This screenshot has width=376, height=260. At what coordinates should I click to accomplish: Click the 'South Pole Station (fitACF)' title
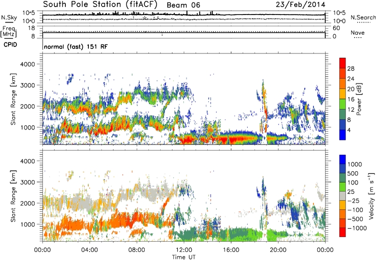[x=100, y=5]
